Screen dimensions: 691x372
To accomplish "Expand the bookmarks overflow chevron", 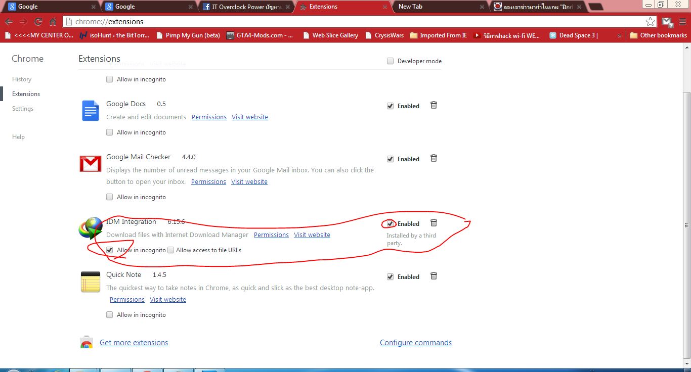I will click(x=620, y=35).
